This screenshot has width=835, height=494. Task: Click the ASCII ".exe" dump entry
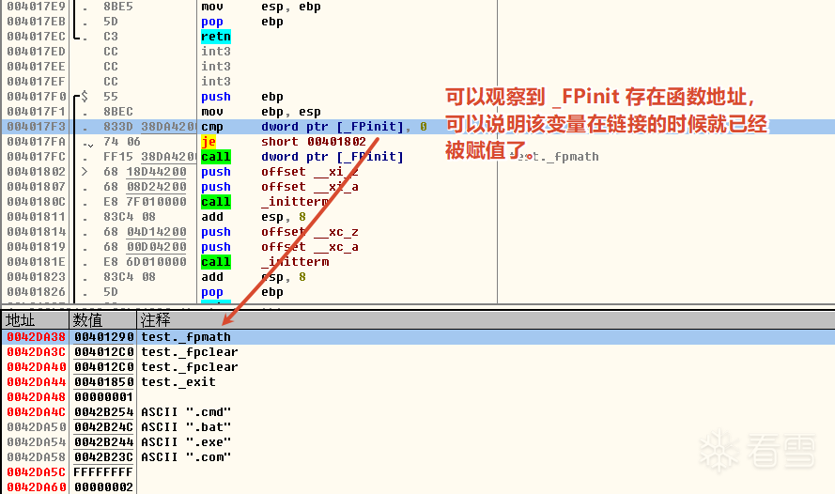click(x=186, y=441)
